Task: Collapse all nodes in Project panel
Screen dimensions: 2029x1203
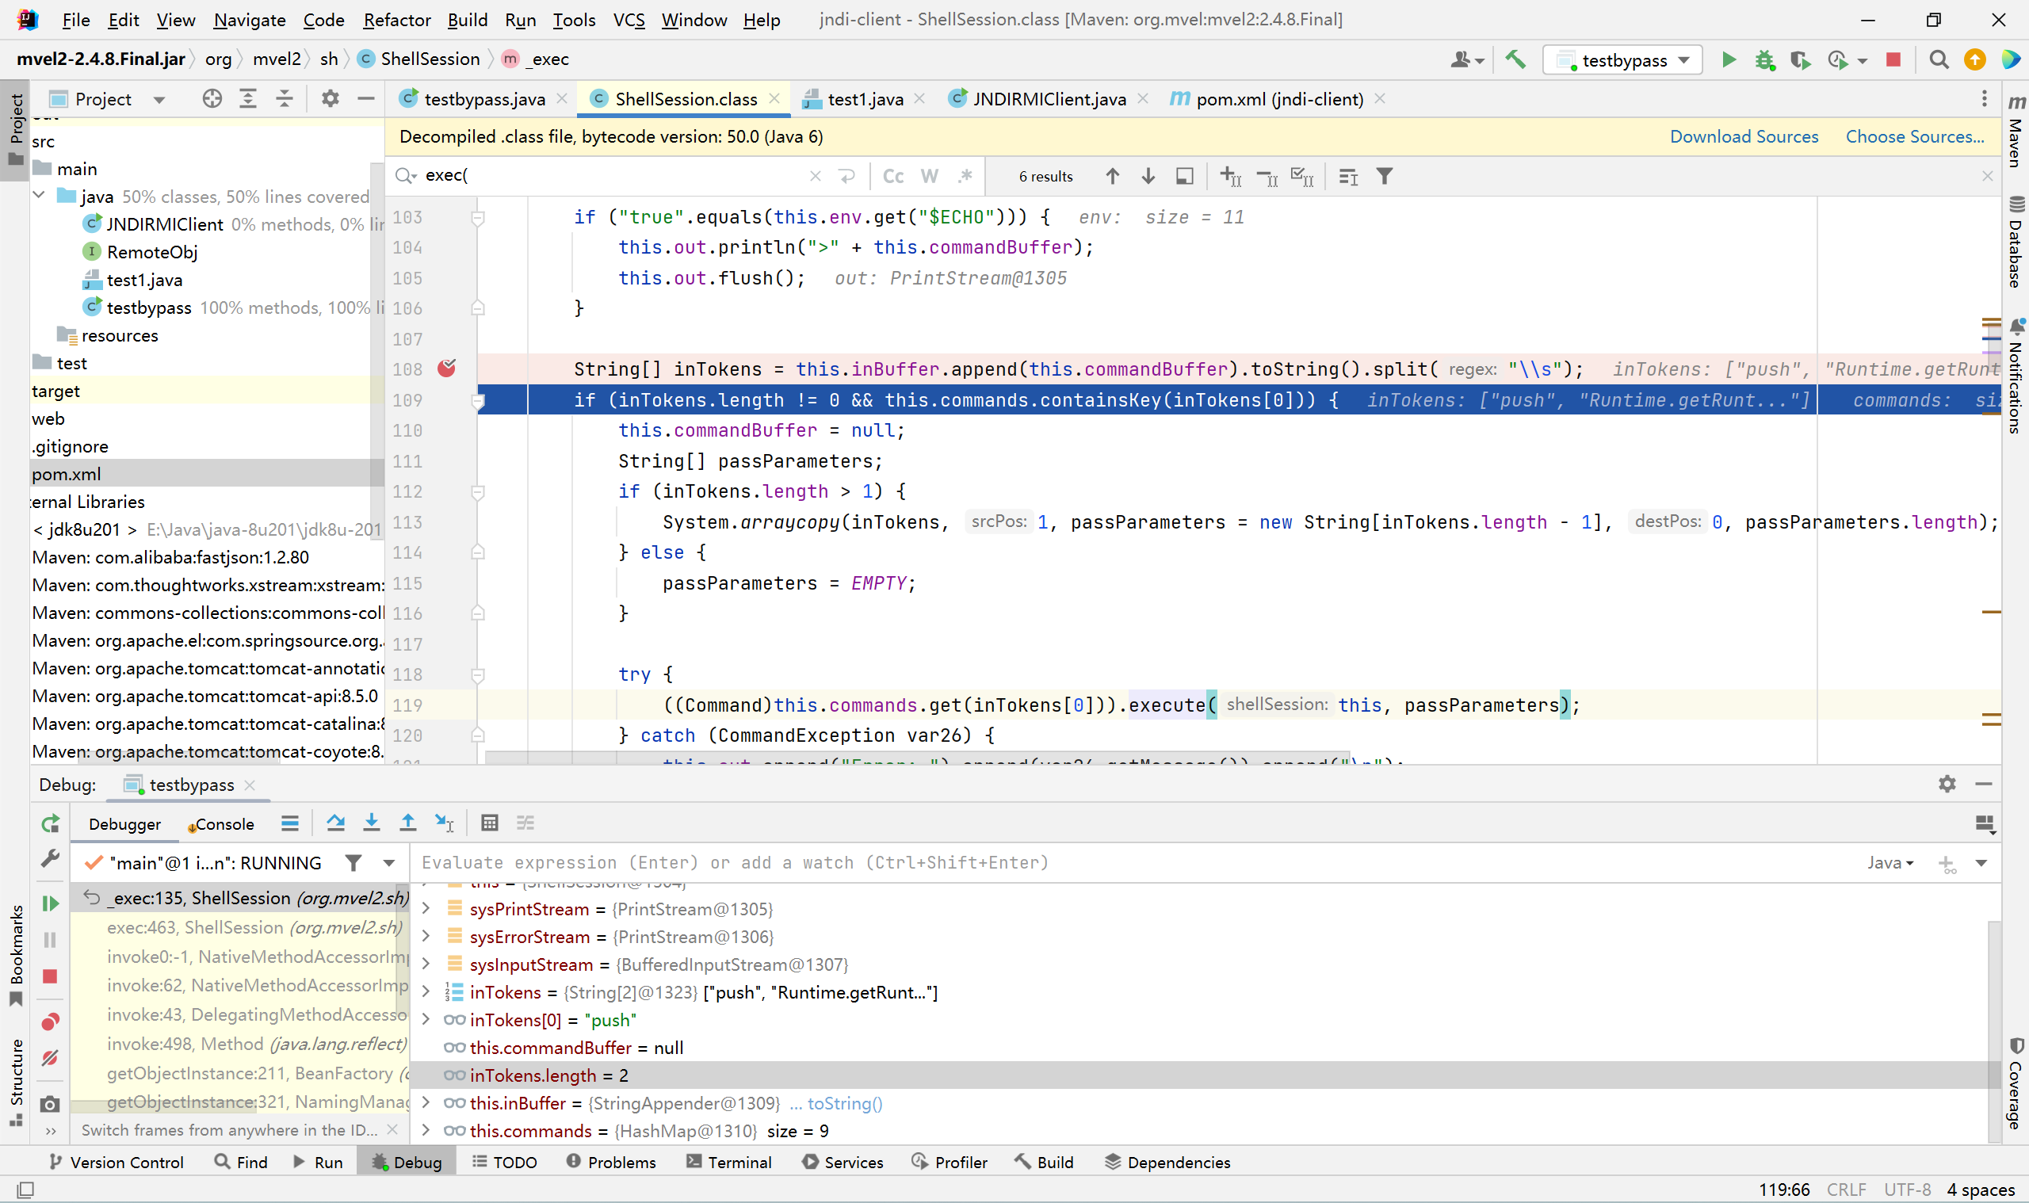Action: [x=285, y=99]
